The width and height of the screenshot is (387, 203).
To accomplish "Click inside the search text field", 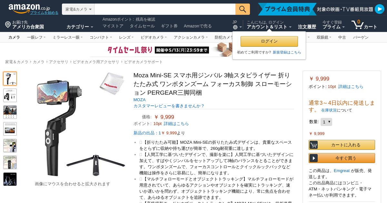I will coord(165,9).
